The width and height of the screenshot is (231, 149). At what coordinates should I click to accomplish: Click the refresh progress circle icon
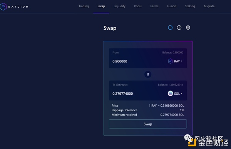coord(170,28)
